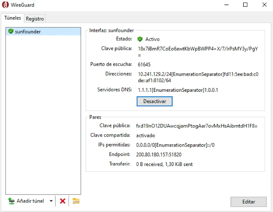Click the Editar button
This screenshot has width=273, height=212.
248,202
